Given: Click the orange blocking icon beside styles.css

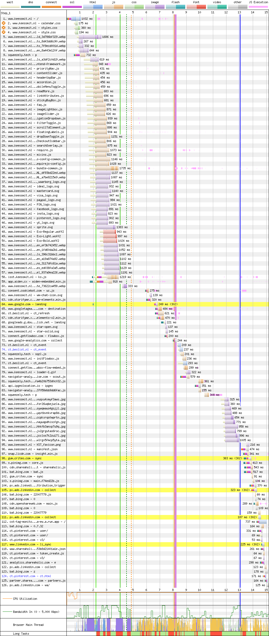Looking at the screenshot, I should [4, 28].
